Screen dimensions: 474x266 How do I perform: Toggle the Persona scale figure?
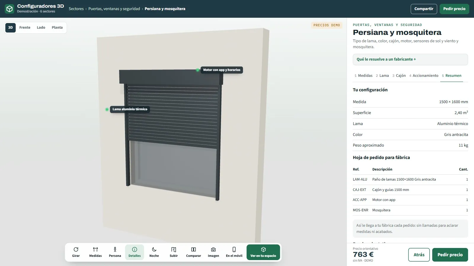(115, 252)
